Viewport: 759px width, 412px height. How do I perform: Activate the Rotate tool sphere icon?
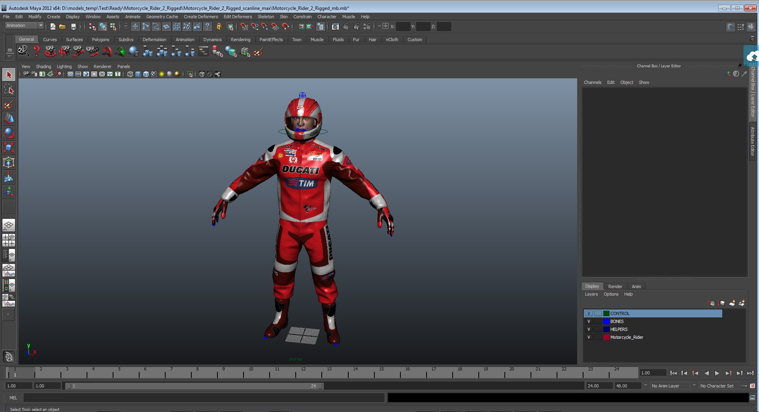(9, 133)
